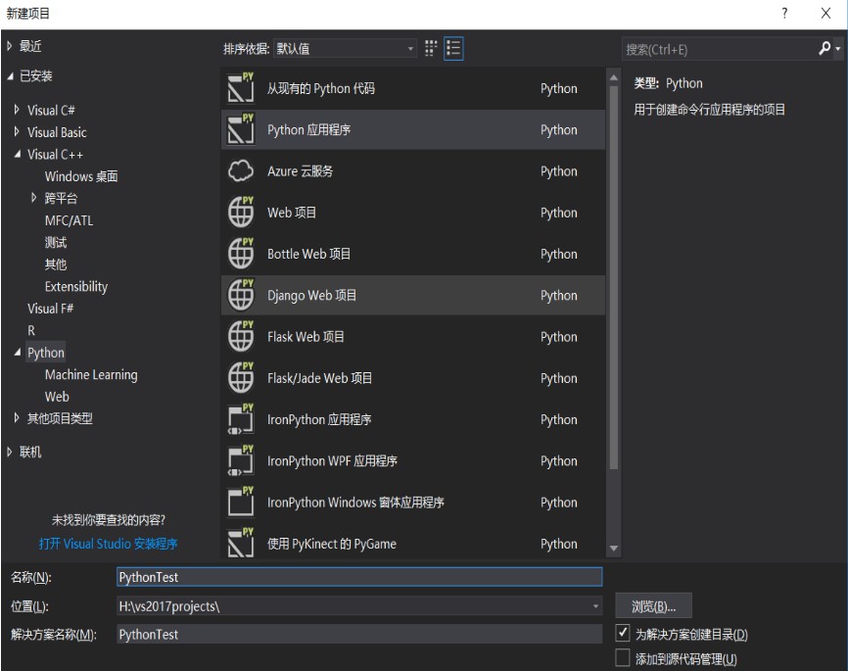This screenshot has height=671, width=848.
Task: Toggle 为解决方案创建目录 checkbox
Action: click(623, 633)
